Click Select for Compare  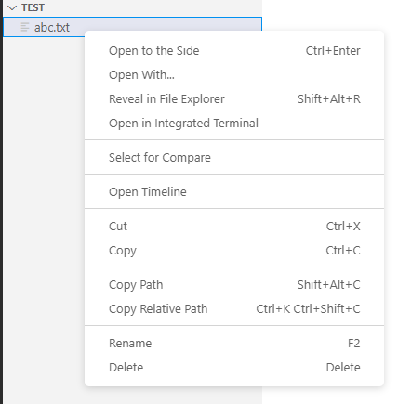pos(234,158)
